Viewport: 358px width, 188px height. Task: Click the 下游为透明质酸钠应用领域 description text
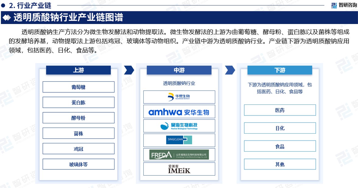tap(280, 88)
